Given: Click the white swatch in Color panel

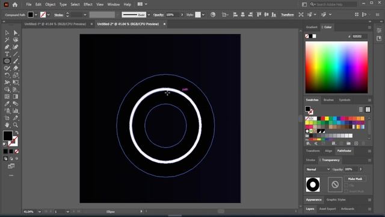Looking at the screenshot, I should pyautogui.click(x=314, y=36).
